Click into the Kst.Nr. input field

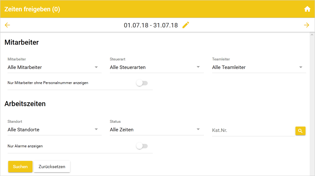[253, 130]
